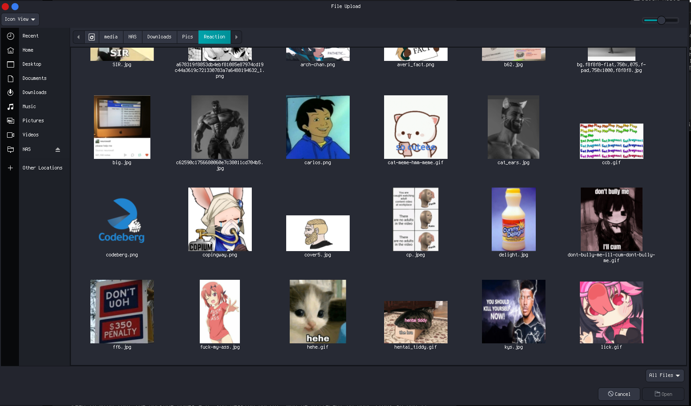Image resolution: width=691 pixels, height=406 pixels.
Task: Select the Pics path segment
Action: pos(187,37)
